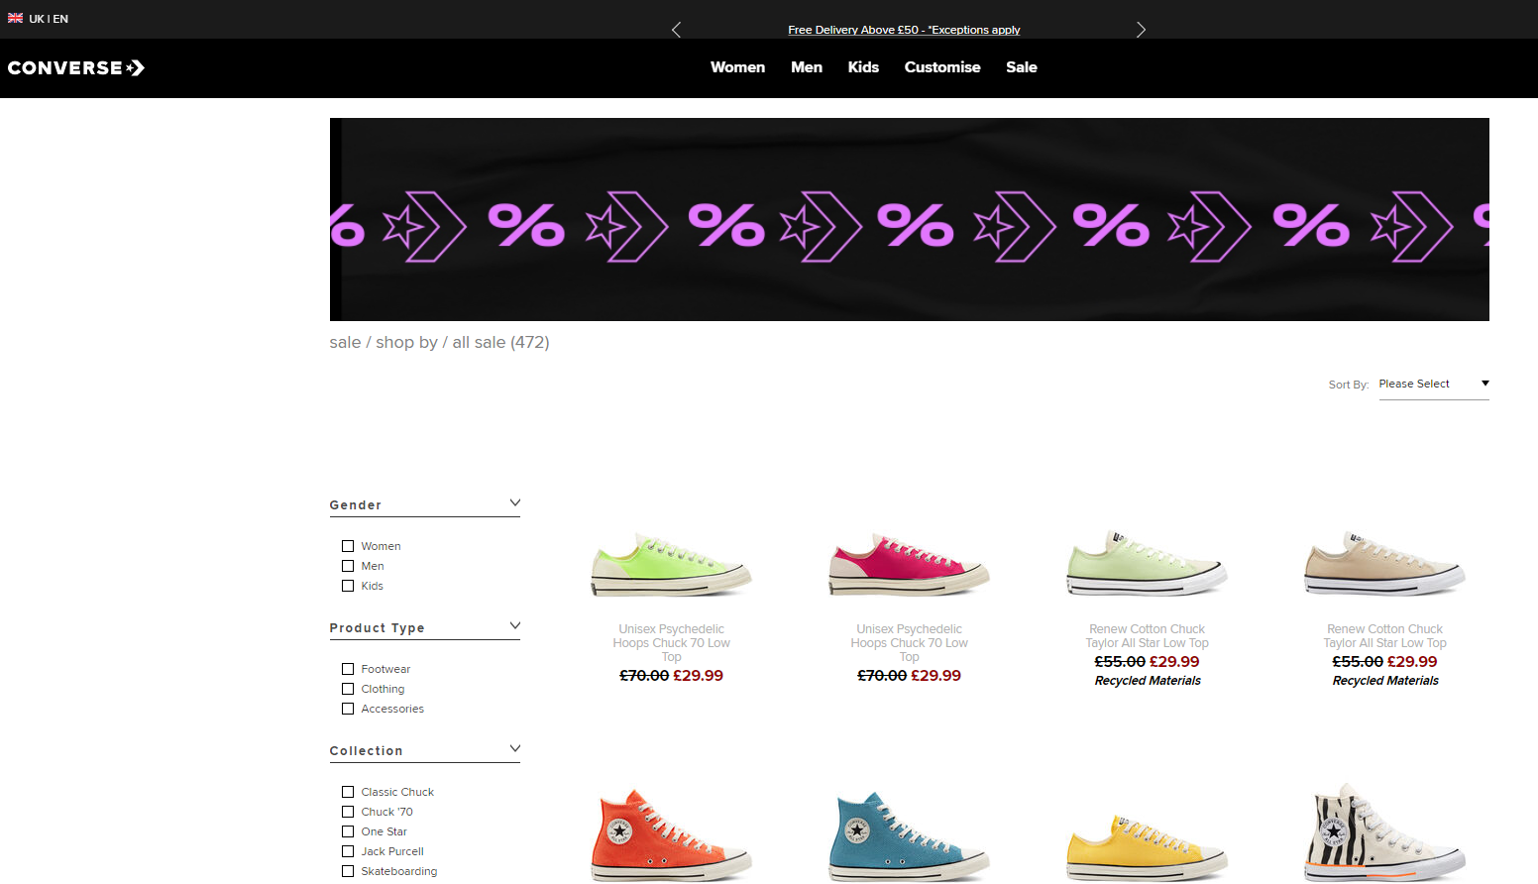Image resolution: width=1538 pixels, height=884 pixels.
Task: Click the £29.99 price under neon green shoe
Action: 699,676
